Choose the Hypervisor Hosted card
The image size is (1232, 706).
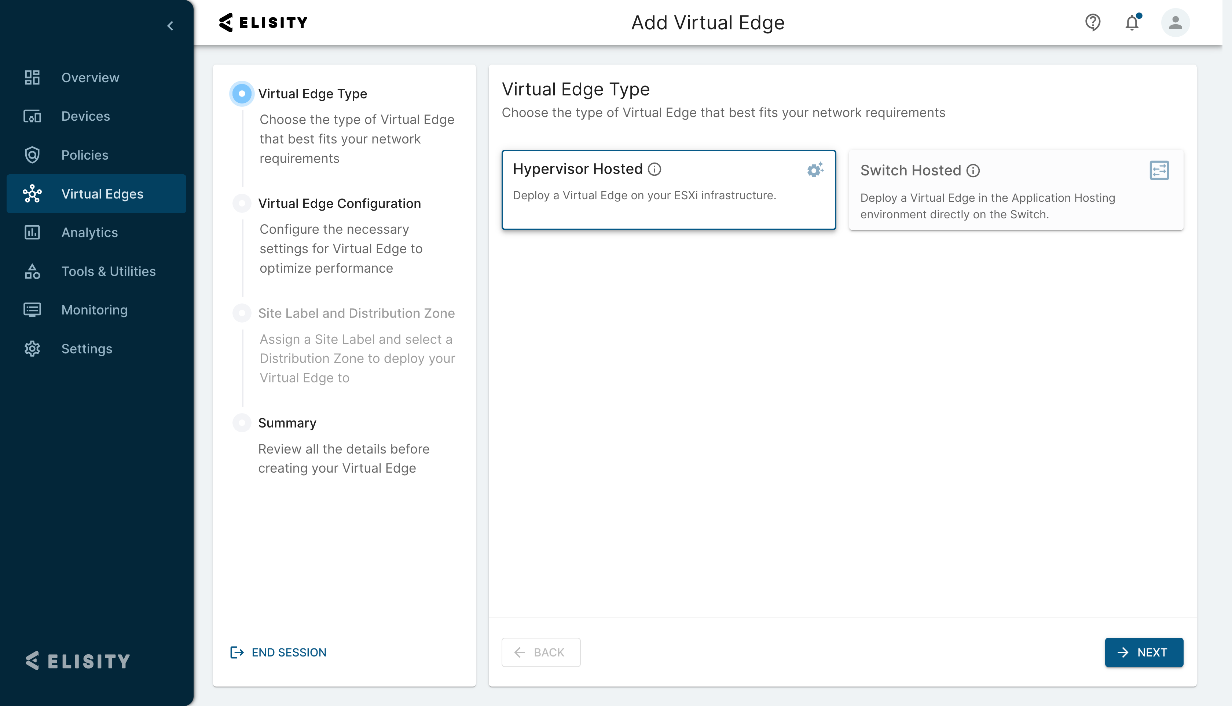(x=668, y=190)
